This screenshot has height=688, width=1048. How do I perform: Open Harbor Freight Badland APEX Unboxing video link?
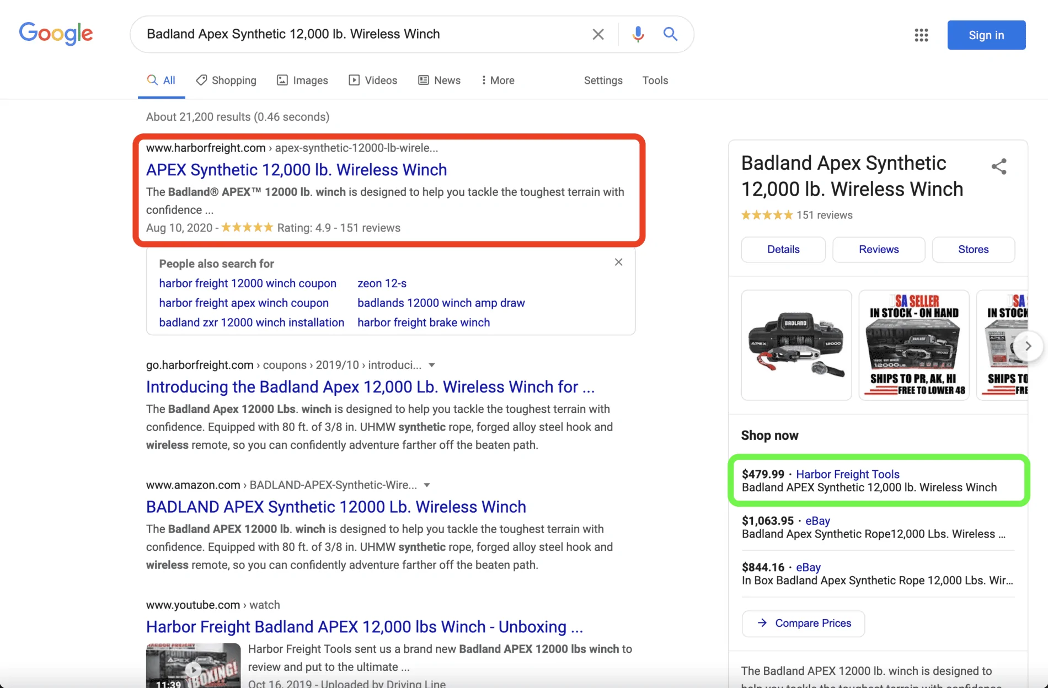pos(364,627)
